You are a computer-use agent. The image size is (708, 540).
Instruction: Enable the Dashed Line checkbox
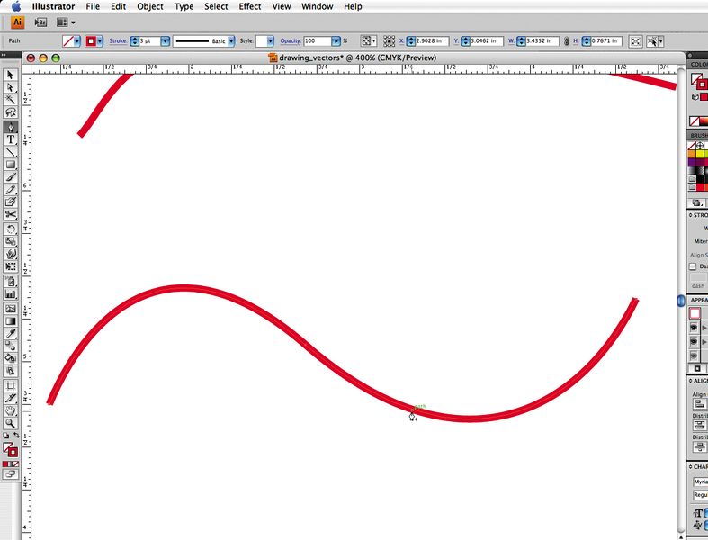(694, 266)
